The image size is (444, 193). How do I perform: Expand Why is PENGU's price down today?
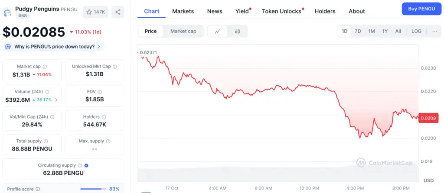(x=53, y=47)
